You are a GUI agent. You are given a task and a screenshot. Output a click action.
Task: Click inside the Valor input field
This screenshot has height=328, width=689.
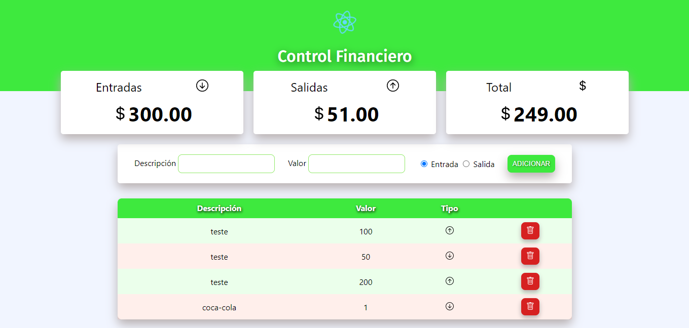click(356, 163)
